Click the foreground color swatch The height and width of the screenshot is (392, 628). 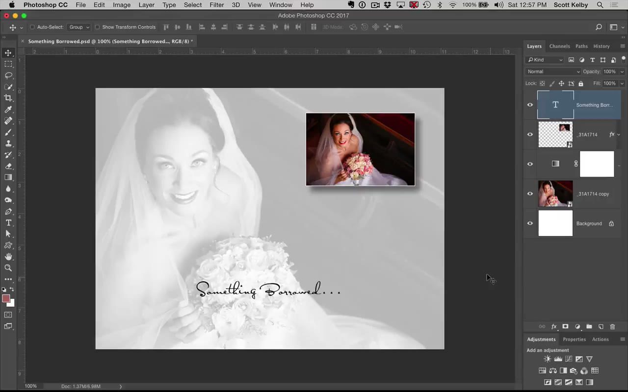7,299
